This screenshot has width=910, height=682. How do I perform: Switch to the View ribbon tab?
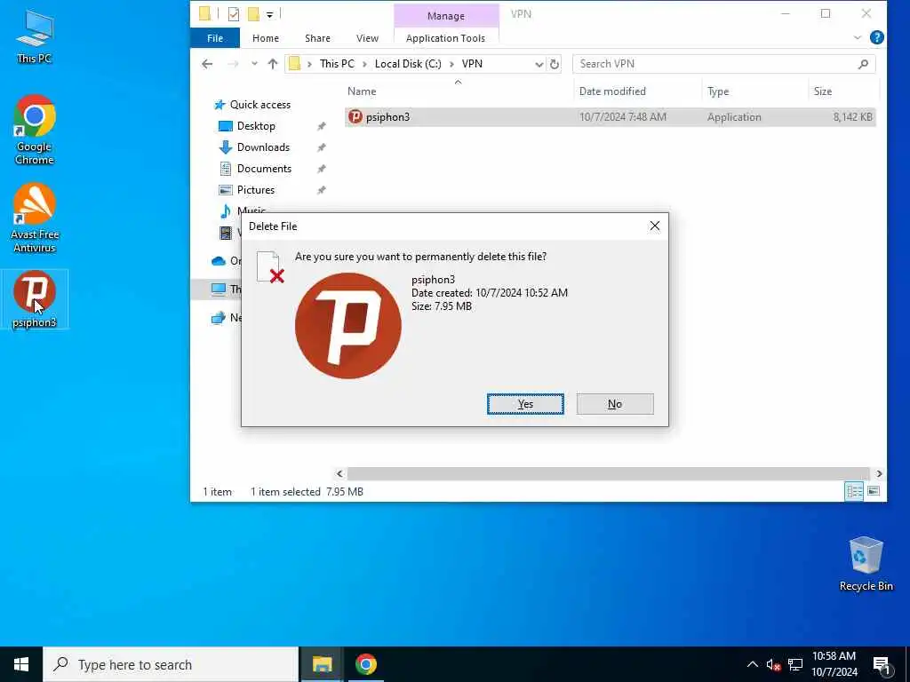367,38
